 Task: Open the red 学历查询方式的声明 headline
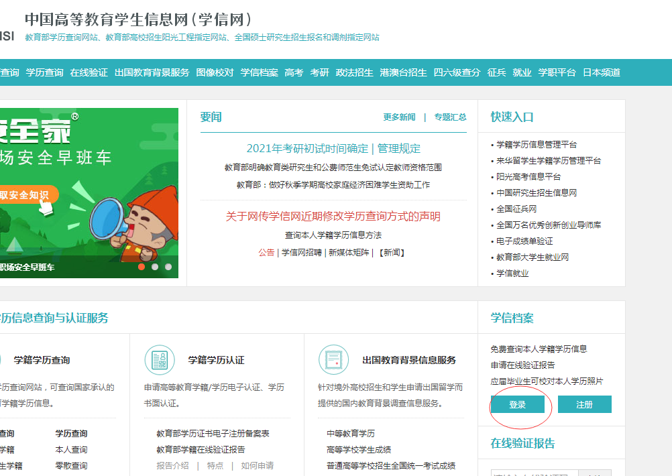[333, 217]
